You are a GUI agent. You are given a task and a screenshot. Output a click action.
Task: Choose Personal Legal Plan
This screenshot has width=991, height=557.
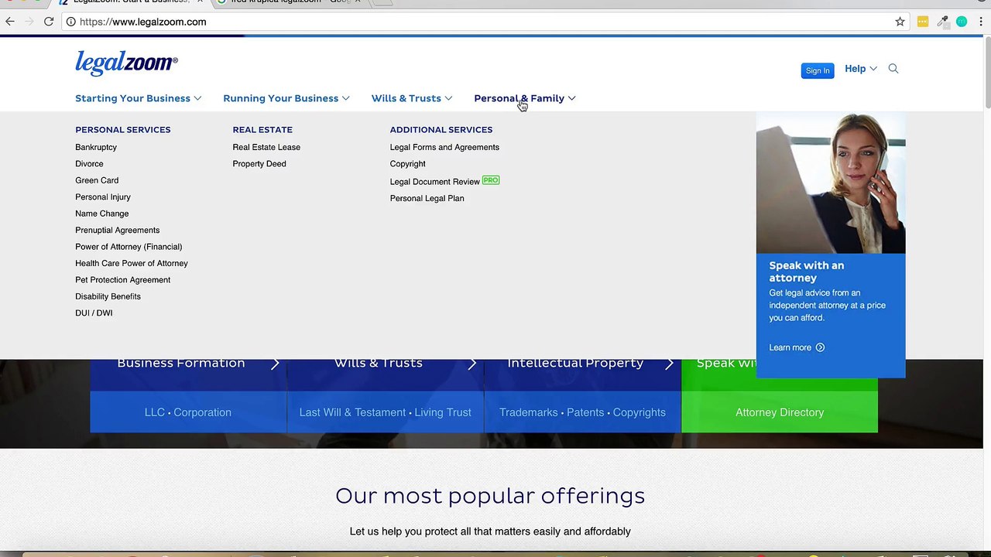pos(427,198)
